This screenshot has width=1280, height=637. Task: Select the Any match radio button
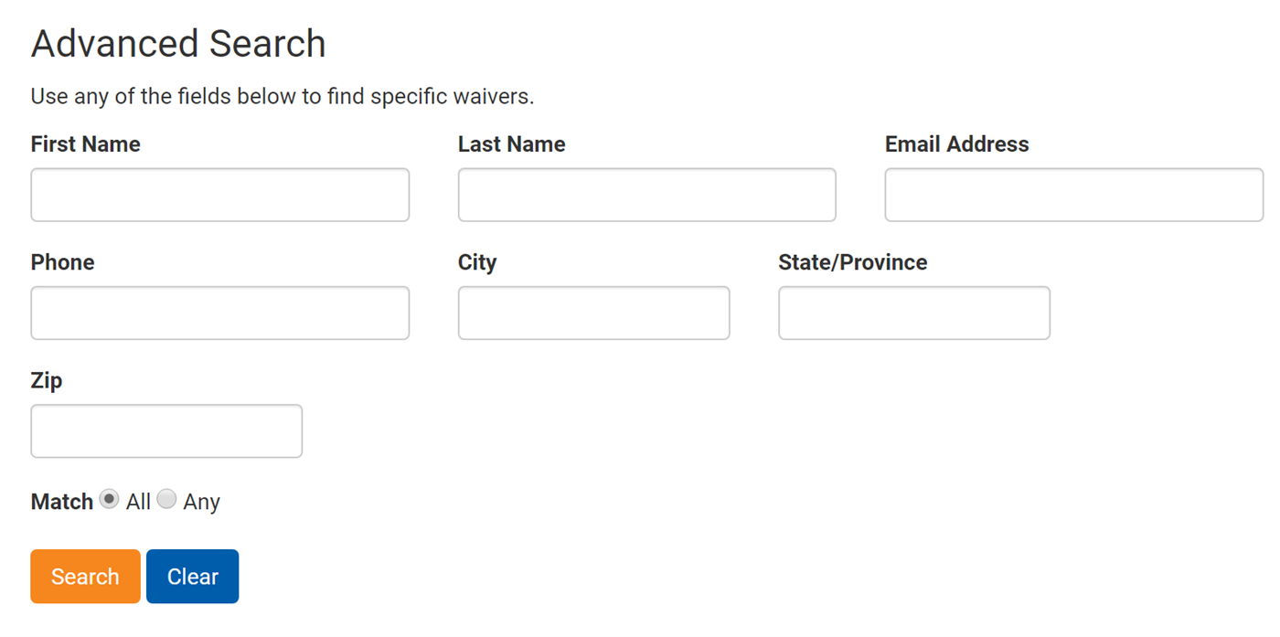pos(166,499)
